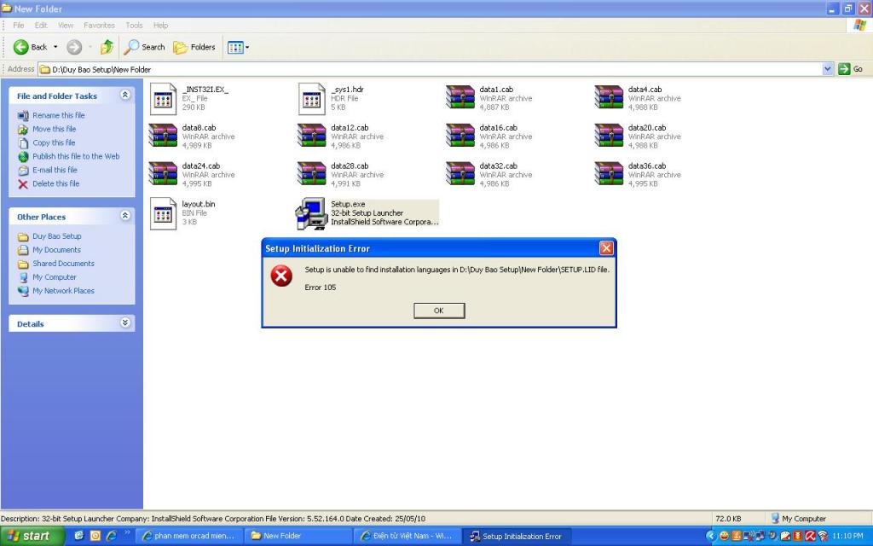Open the Tools menu

coord(134,25)
